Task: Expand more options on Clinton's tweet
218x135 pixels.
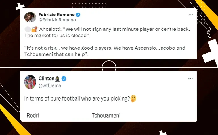Action: [191, 78]
